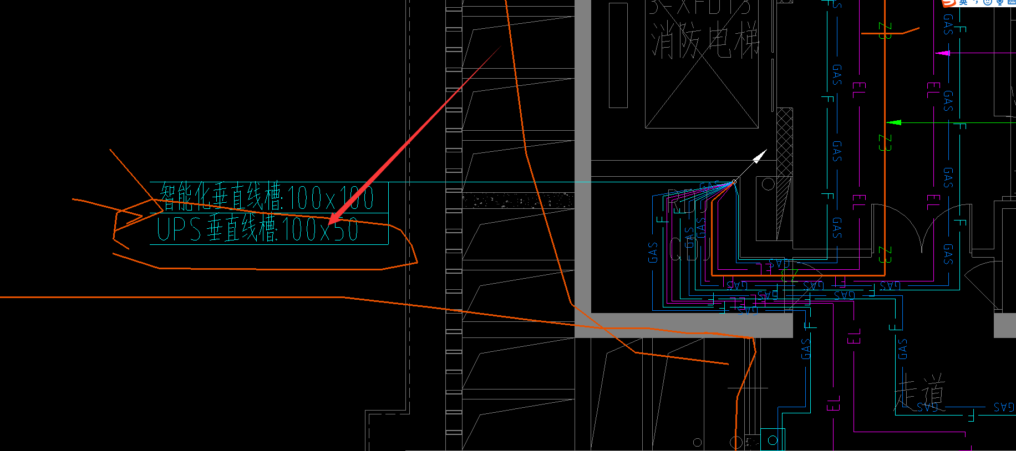The image size is (1016, 451).
Task: Select the 走道 corridor label
Action: [920, 391]
